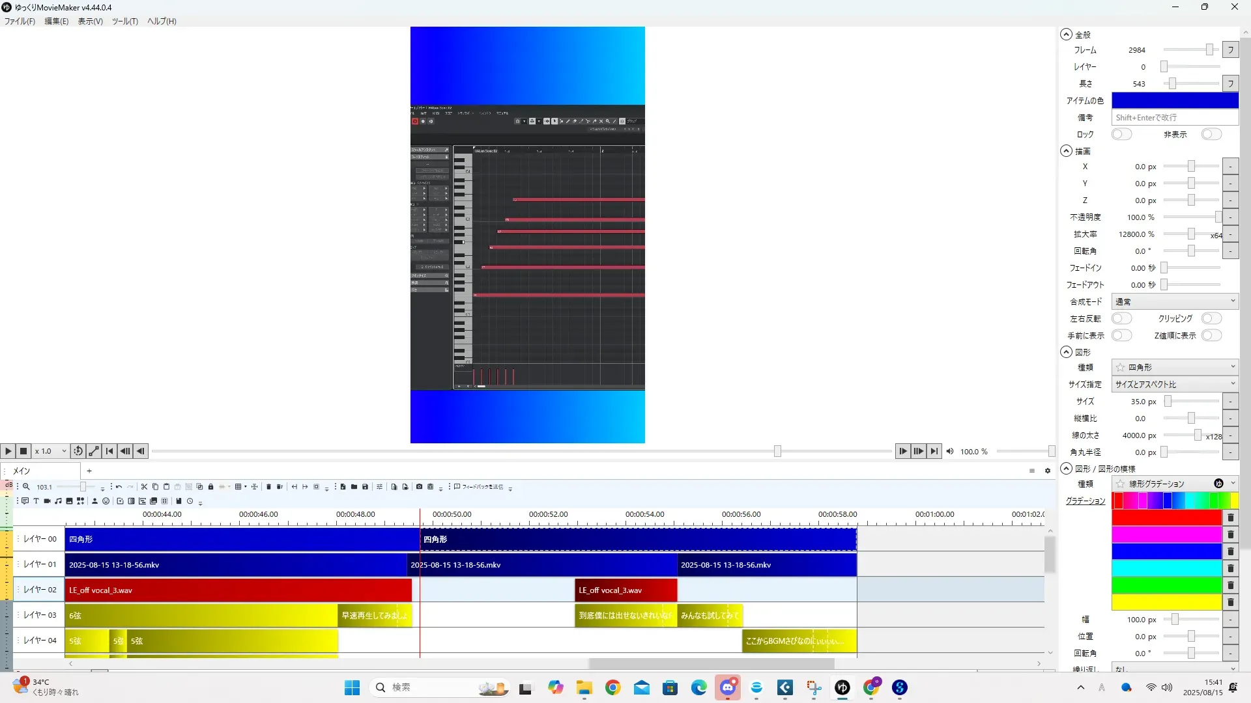Toggle the 非表示 hide switch
Screen dimensions: 1251x703
tap(1211, 134)
